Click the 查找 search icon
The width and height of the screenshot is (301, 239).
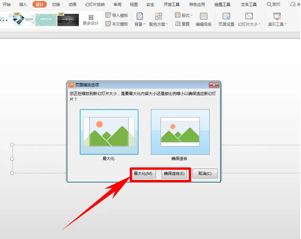pos(269,4)
